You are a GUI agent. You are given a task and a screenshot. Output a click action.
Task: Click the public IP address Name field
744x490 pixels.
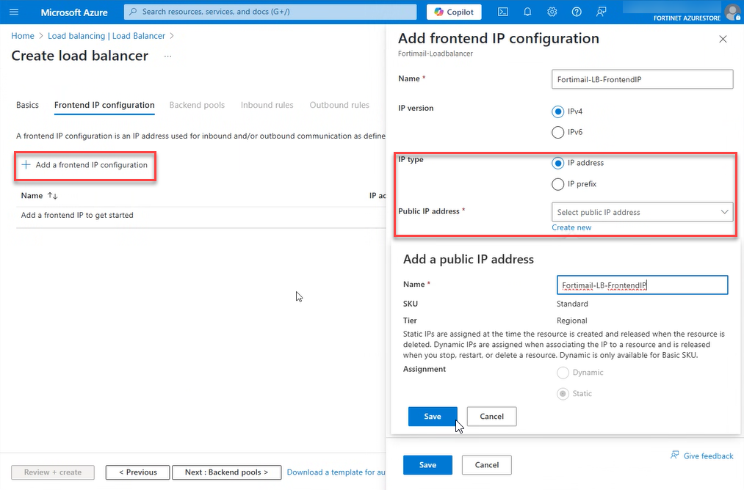642,285
